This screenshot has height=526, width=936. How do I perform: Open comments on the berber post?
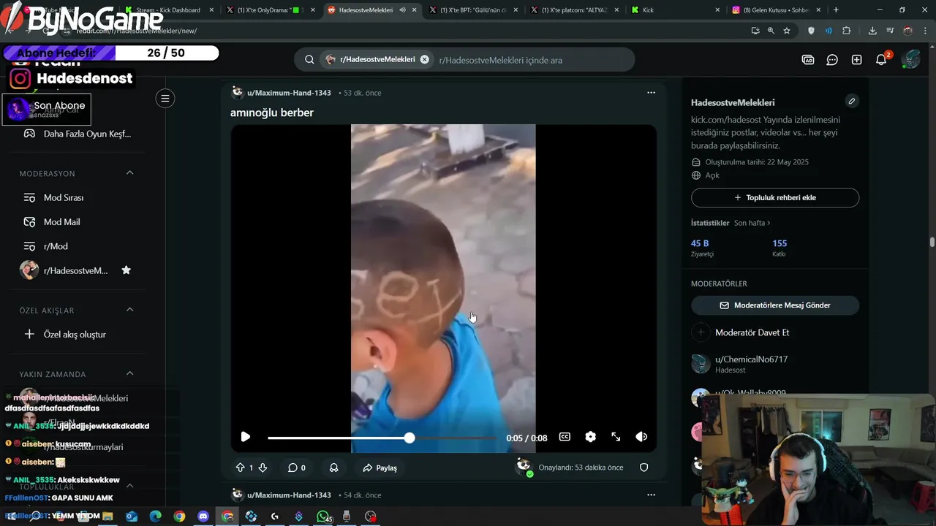[296, 468]
